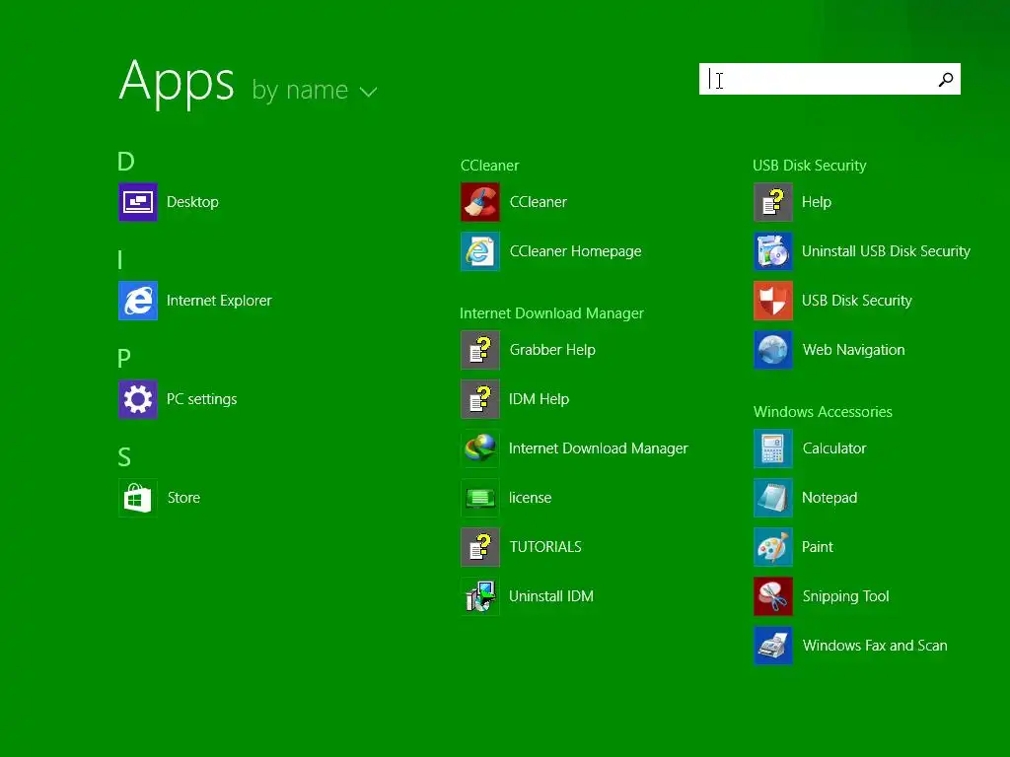Screen dimensions: 1010x757
Task: Click the USB Disk Security group header
Action: tap(810, 166)
